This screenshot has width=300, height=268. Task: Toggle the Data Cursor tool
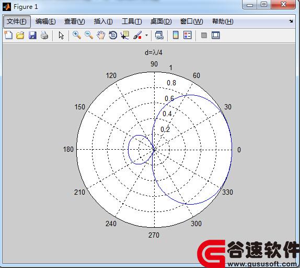point(125,35)
